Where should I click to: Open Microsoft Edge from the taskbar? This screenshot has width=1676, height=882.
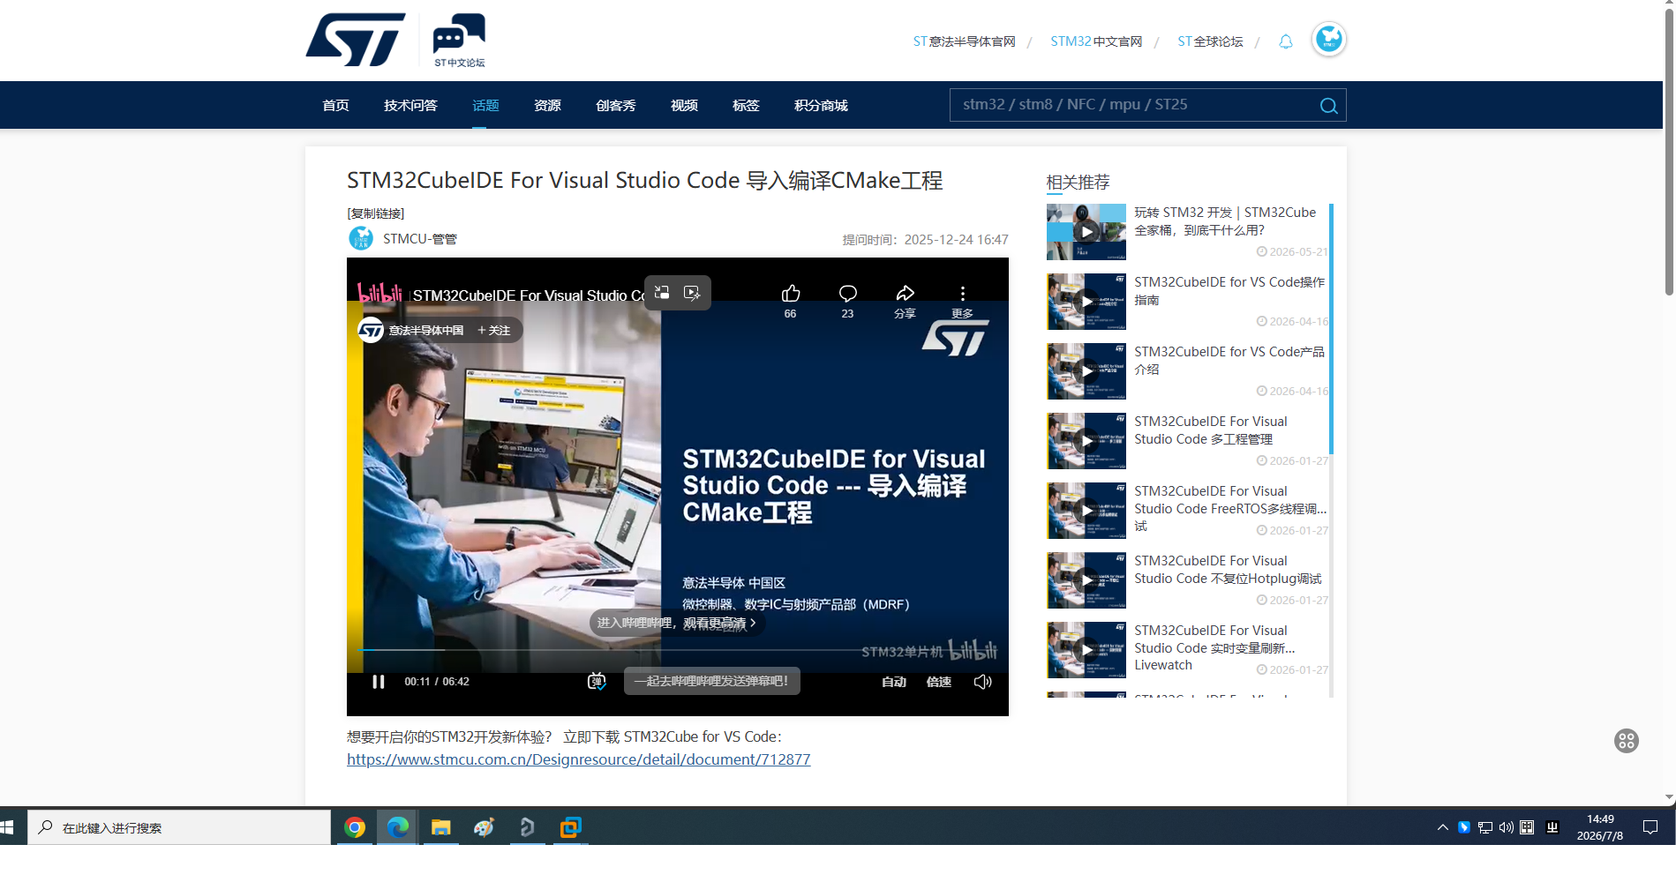(x=398, y=827)
